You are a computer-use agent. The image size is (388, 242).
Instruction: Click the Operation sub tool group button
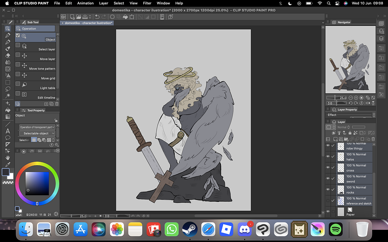[35, 29]
